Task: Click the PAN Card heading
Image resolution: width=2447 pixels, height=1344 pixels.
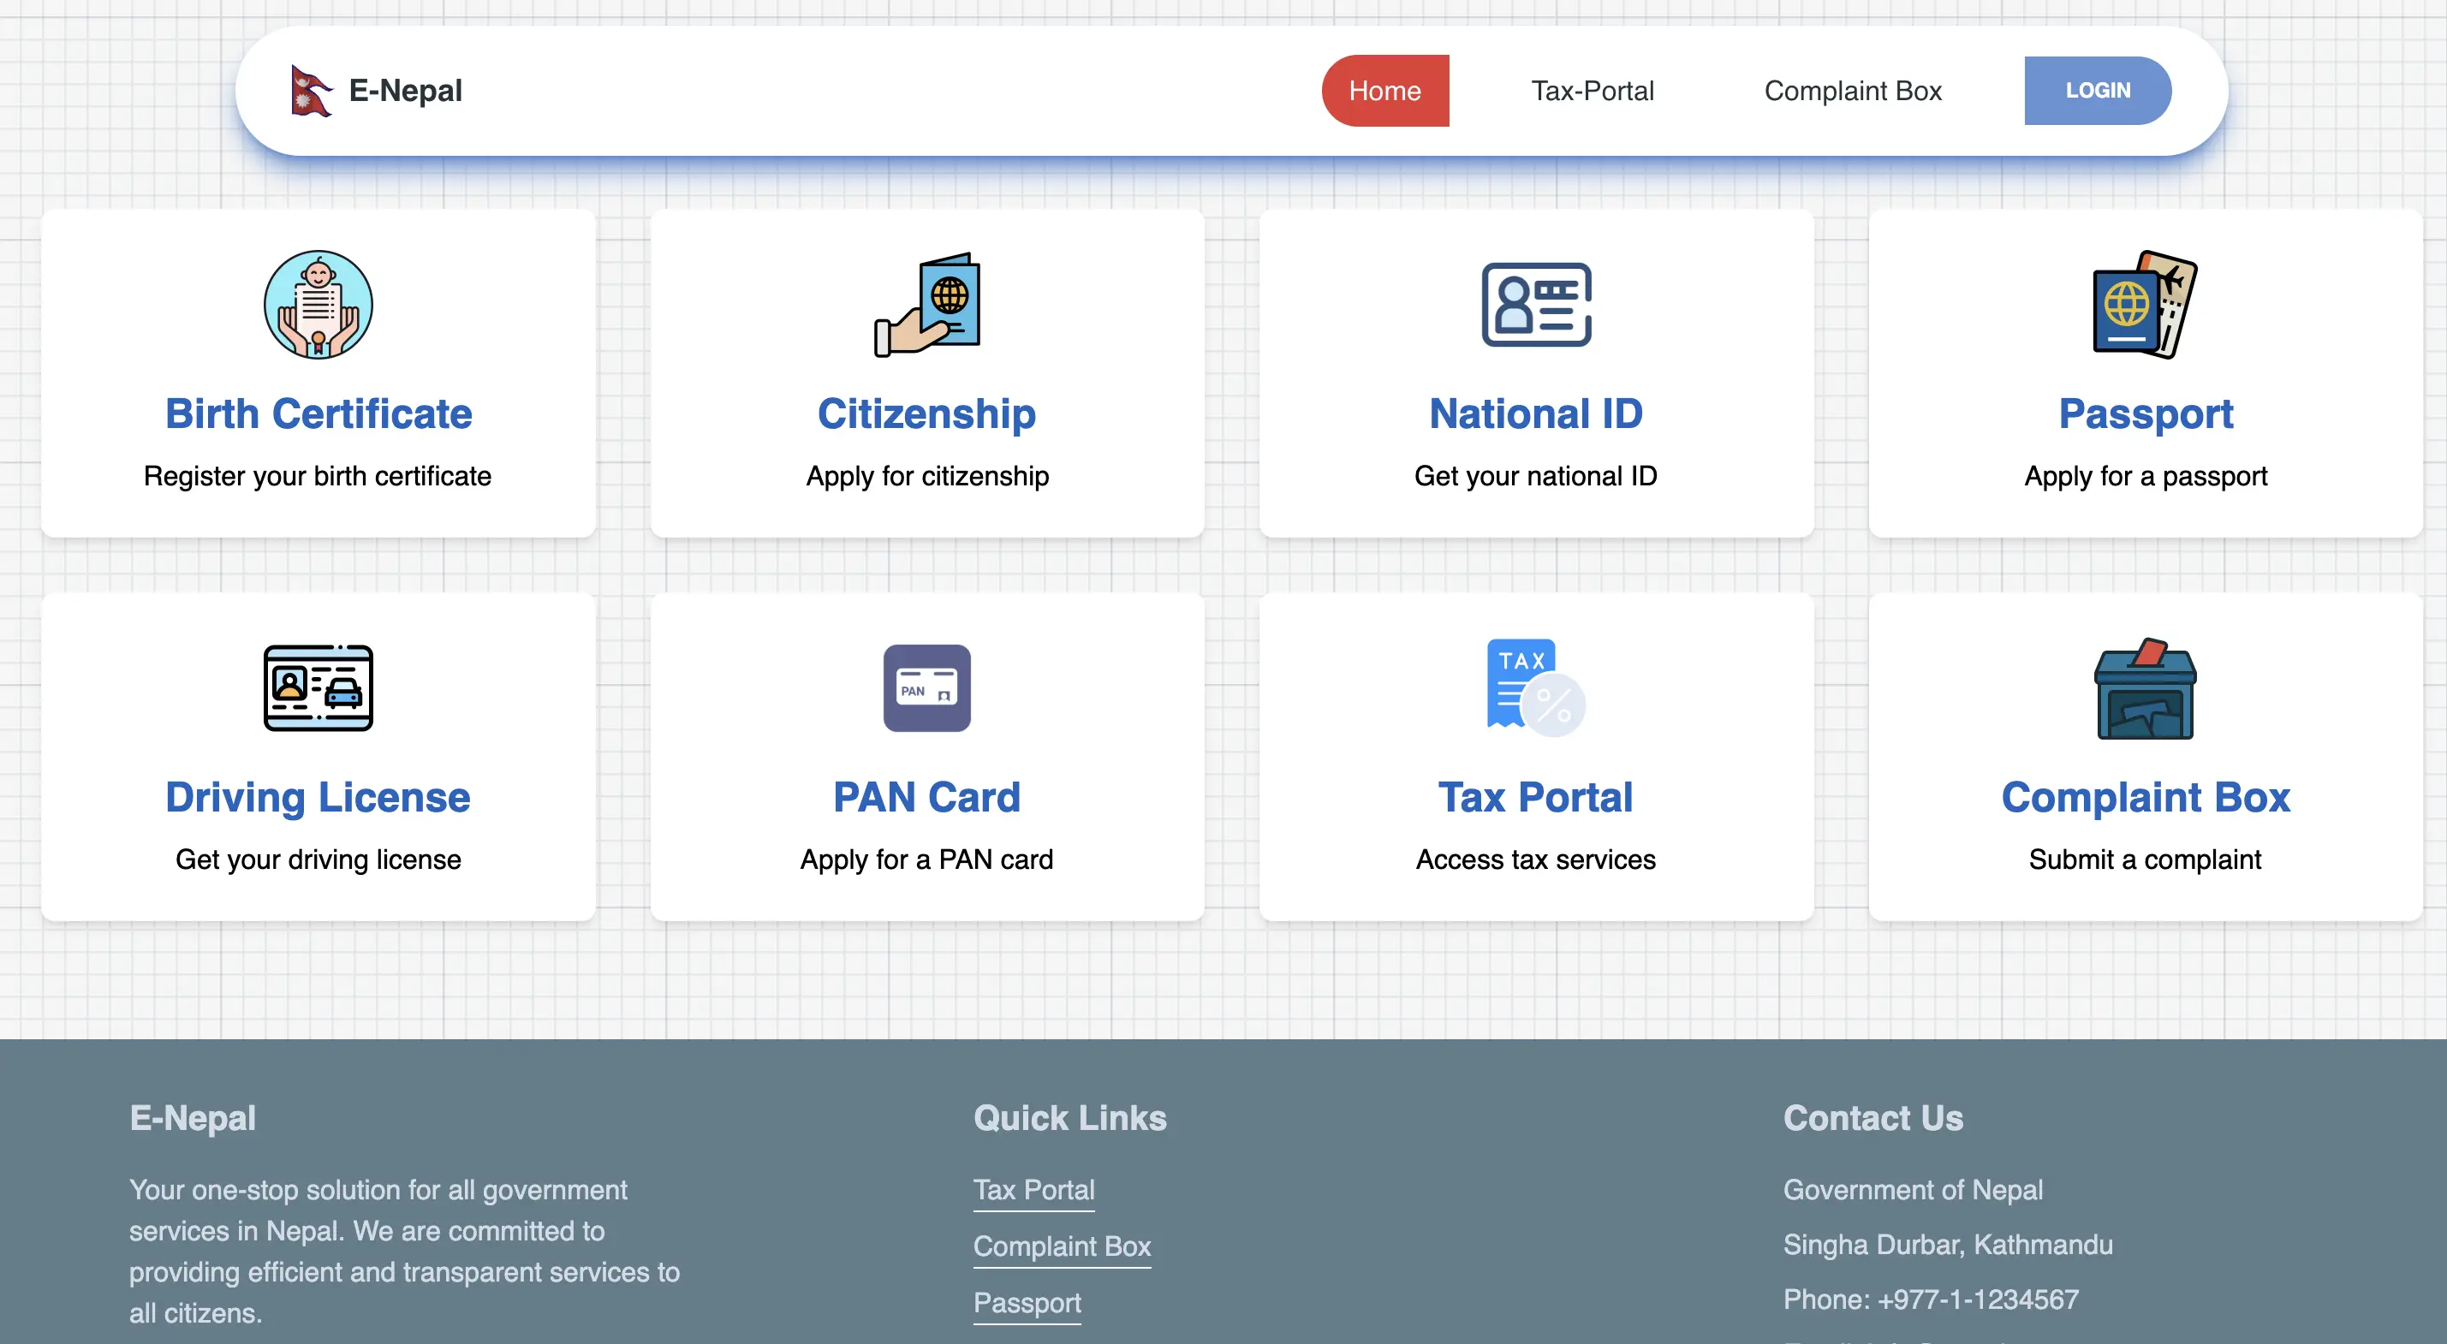Action: coord(927,797)
